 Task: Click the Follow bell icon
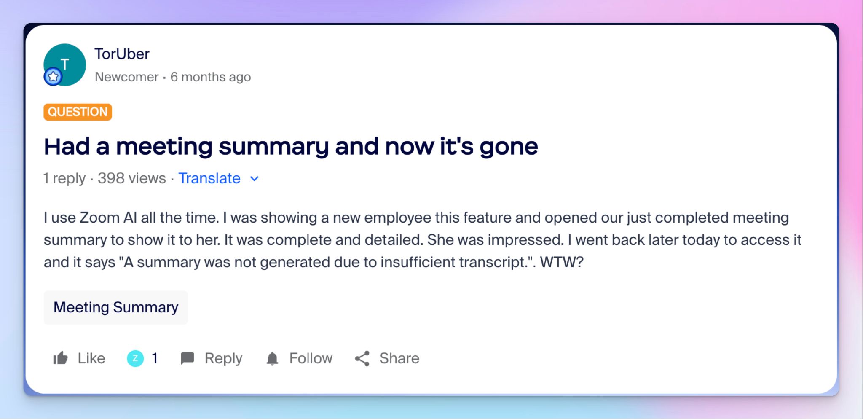tap(273, 358)
